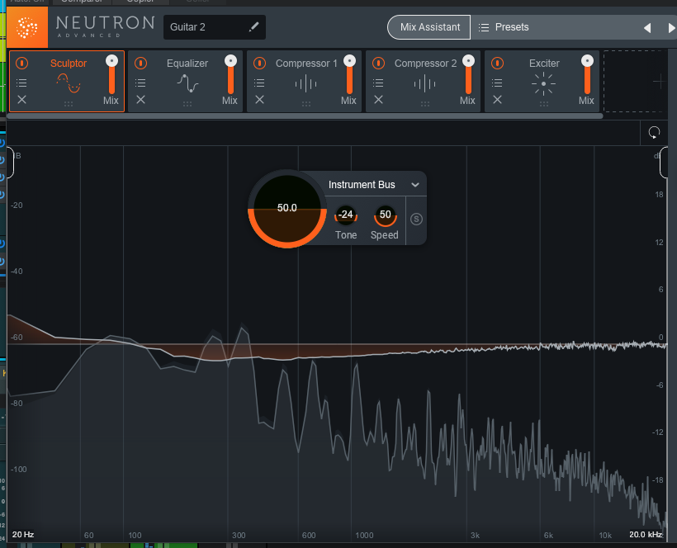677x548 pixels.
Task: Toggle Compressor 1 module power
Action: (259, 64)
